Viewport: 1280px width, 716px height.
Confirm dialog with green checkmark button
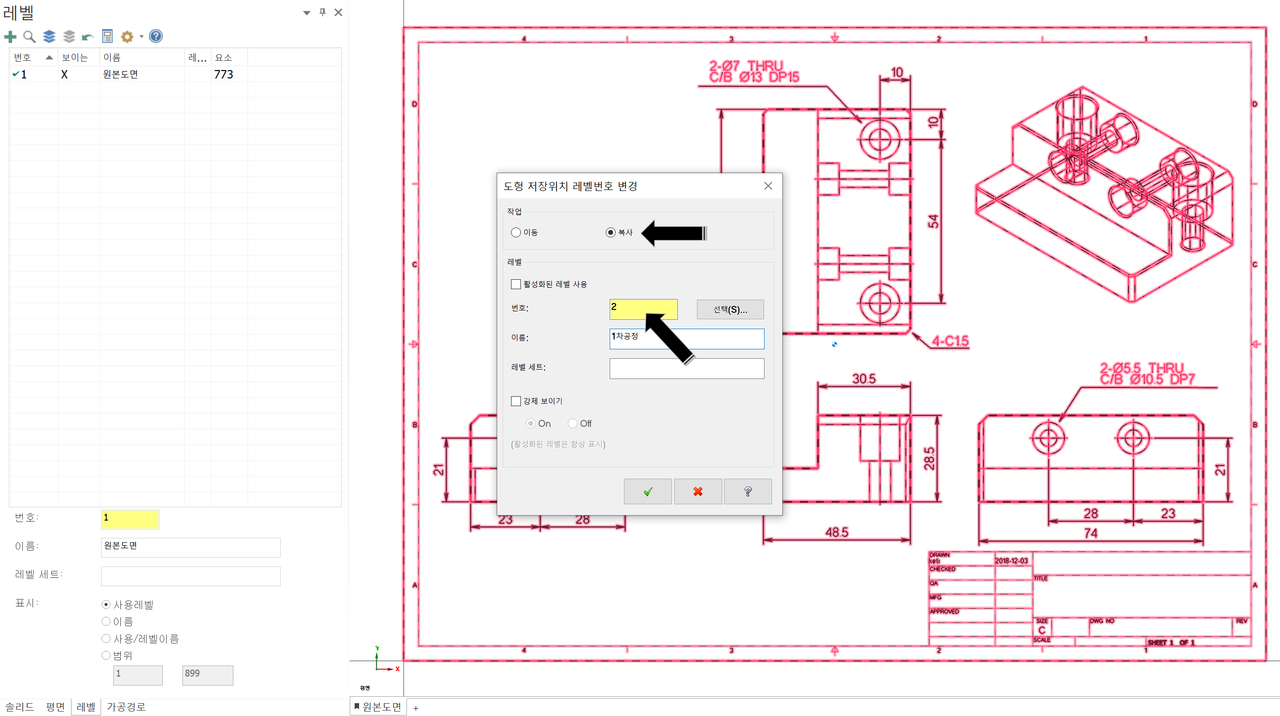coord(647,491)
